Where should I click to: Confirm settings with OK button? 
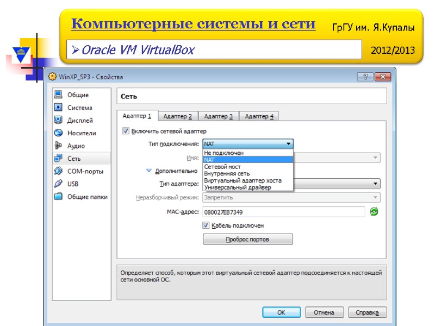281,312
